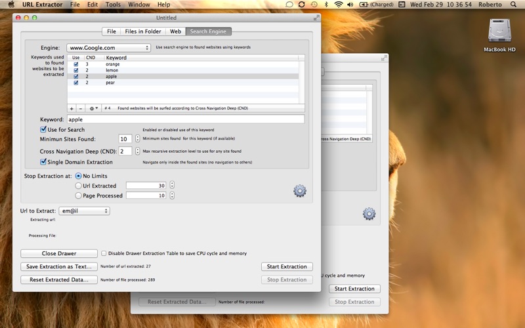
Task: Click the Keyword text field containing apple
Action: click(x=186, y=119)
